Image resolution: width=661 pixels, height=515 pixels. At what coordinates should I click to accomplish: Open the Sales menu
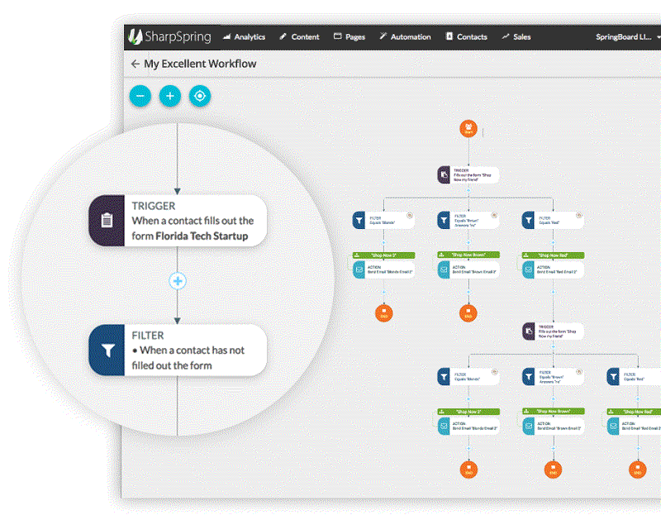(516, 37)
